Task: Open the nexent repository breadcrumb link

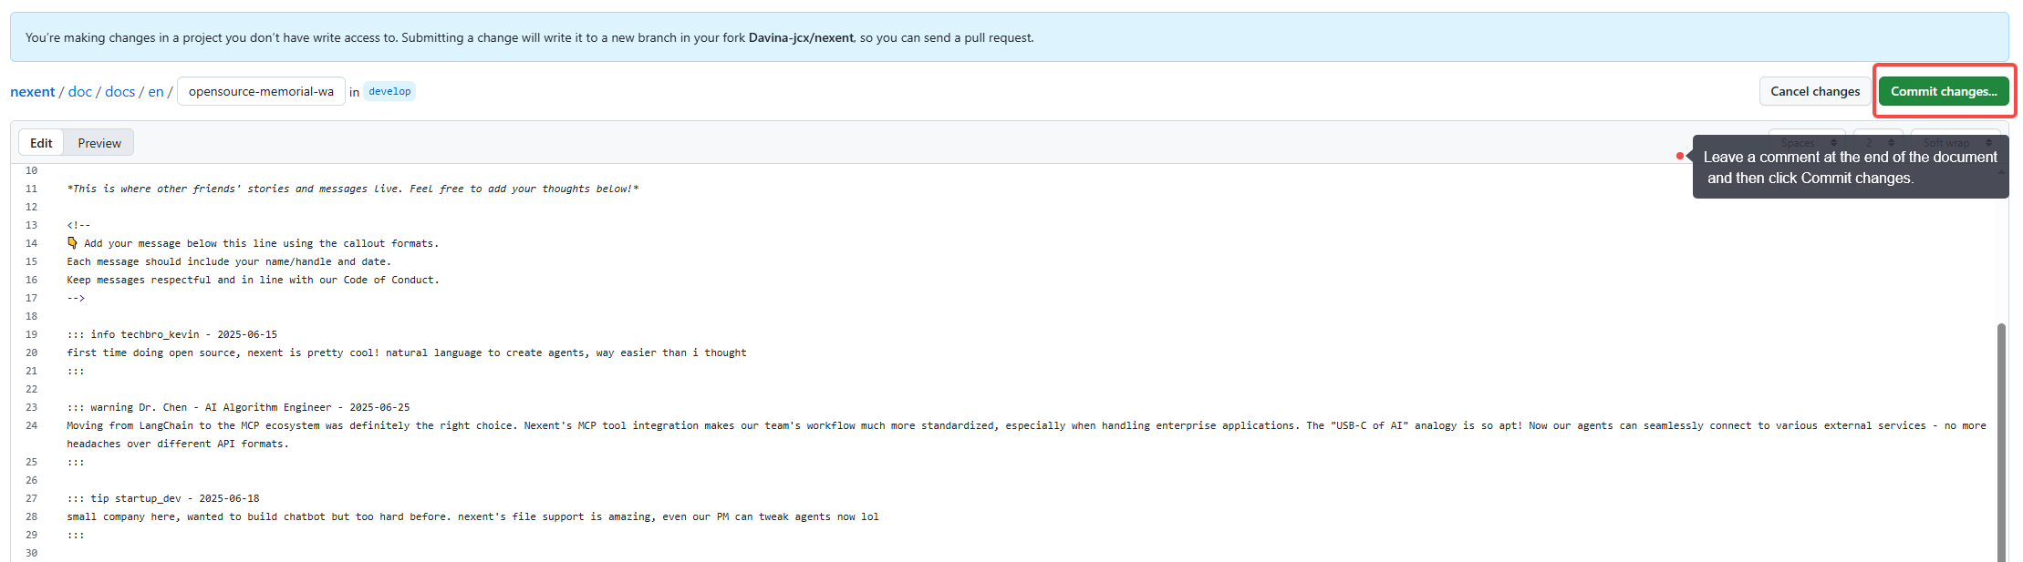Action: (x=33, y=92)
